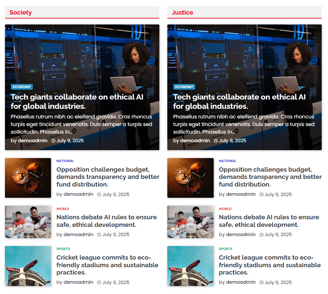Click the NATIONAL category in Justice column
The width and height of the screenshot is (328, 294).
click(x=228, y=161)
